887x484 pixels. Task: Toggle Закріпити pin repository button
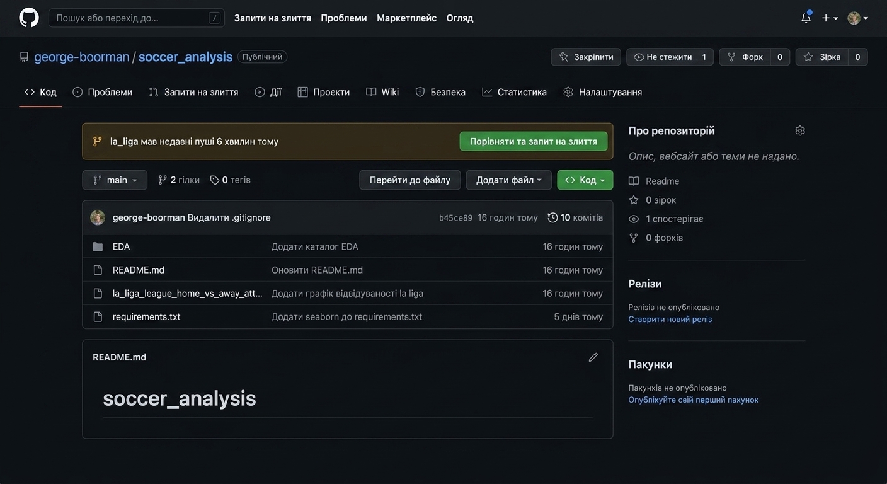pyautogui.click(x=586, y=57)
